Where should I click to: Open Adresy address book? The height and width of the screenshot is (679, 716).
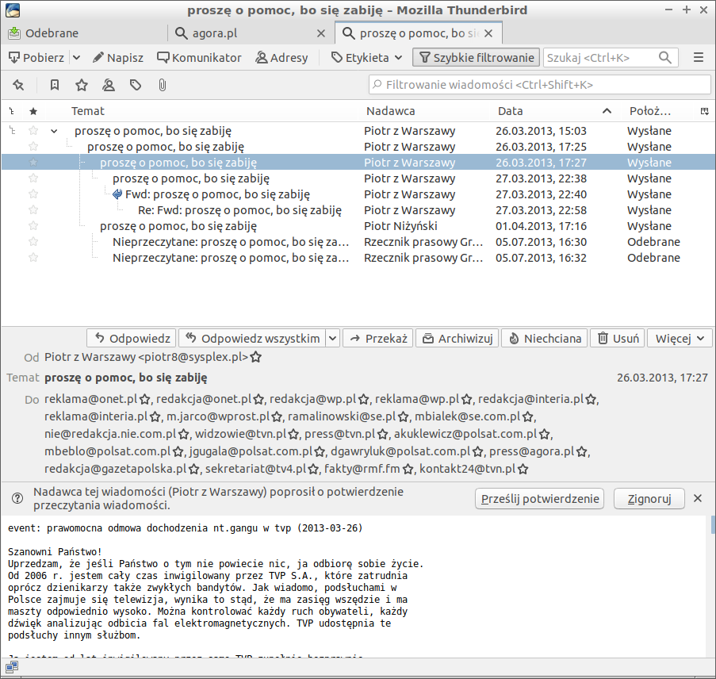281,58
